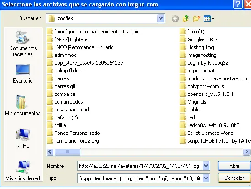Open Documentos recientes in places bar

click(x=23, y=44)
